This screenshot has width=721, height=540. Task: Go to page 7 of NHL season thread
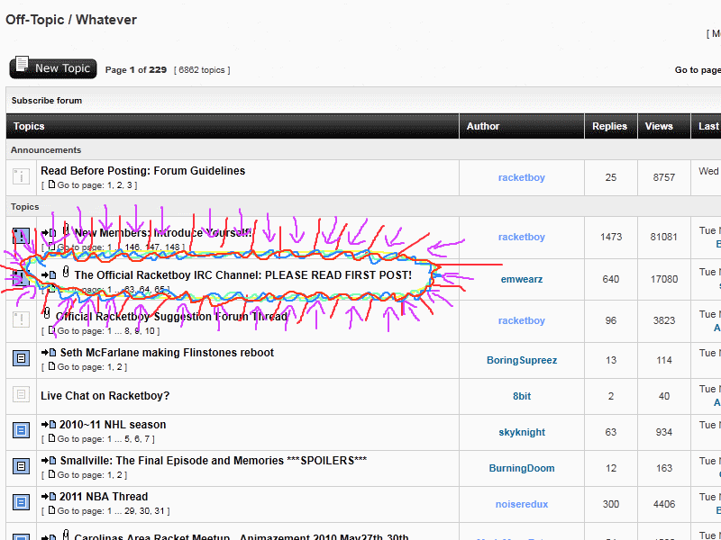pyautogui.click(x=147, y=439)
